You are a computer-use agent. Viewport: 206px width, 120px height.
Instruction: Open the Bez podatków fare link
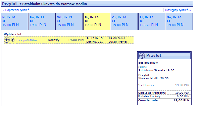27,40
